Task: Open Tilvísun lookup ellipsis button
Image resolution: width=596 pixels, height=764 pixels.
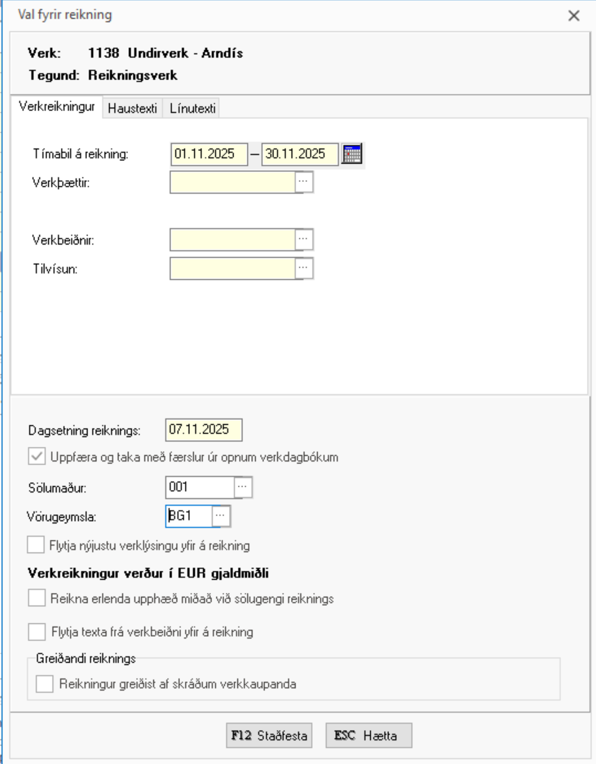Action: click(303, 268)
